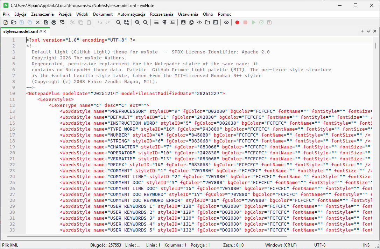This screenshot has height=249, width=380.
Task: Click the Save recorded macro icon
Action: coord(269,22)
